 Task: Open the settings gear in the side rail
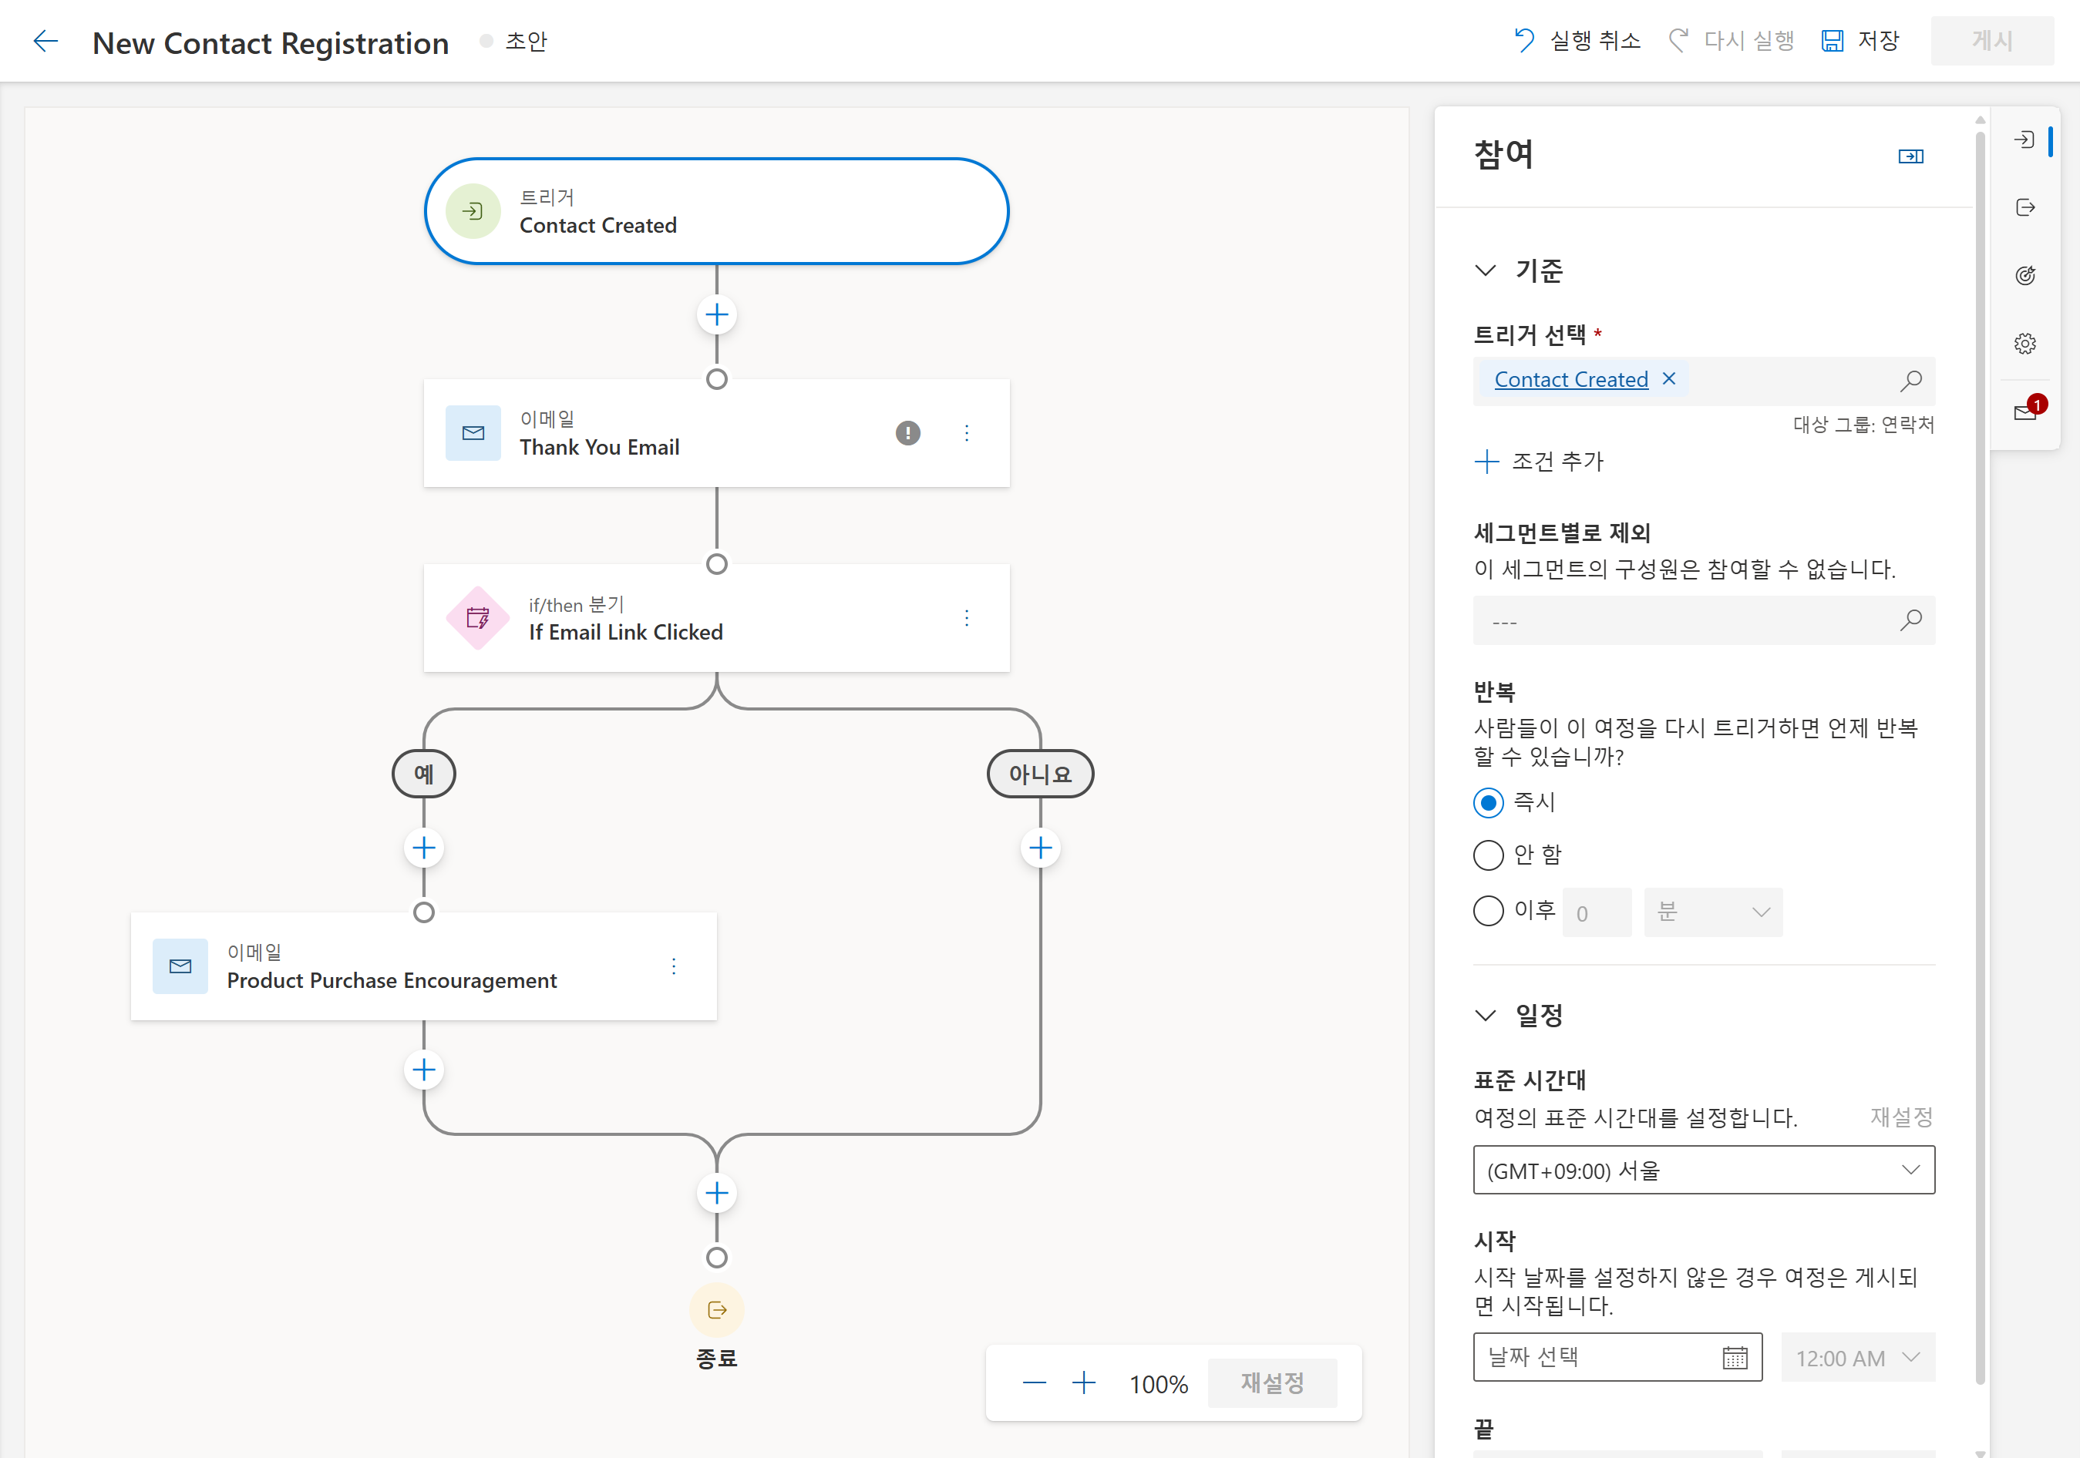[x=2024, y=343]
